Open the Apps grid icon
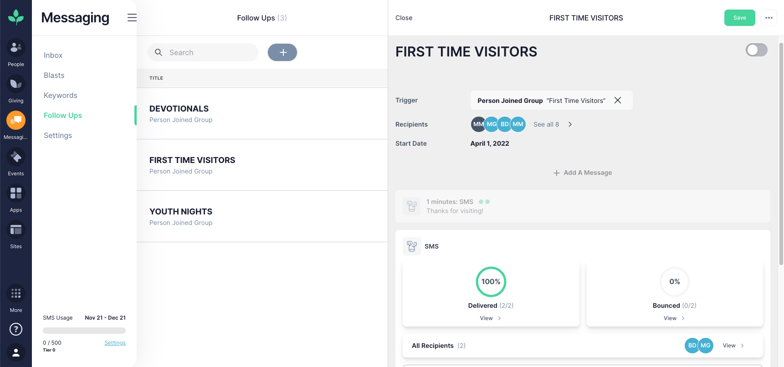 tap(16, 194)
